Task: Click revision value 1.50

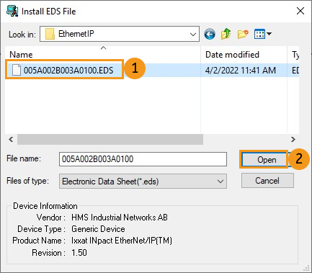Action: click(x=79, y=253)
